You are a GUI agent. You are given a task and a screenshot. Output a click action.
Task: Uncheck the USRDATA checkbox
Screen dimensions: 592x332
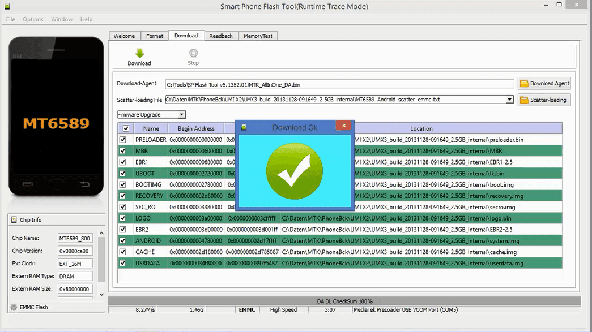point(123,263)
